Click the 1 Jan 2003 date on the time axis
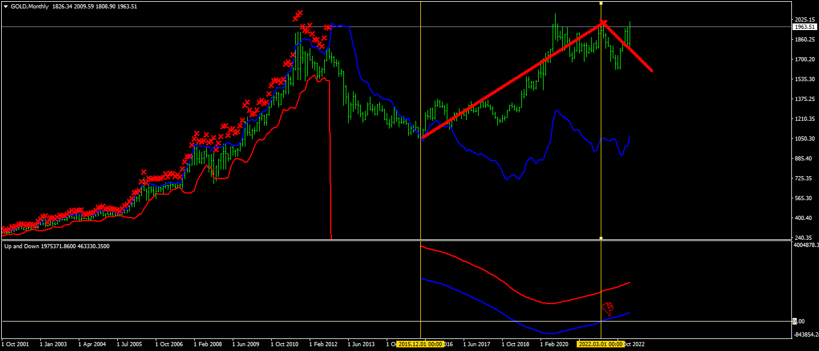Image resolution: width=819 pixels, height=351 pixels. pyautogui.click(x=54, y=344)
